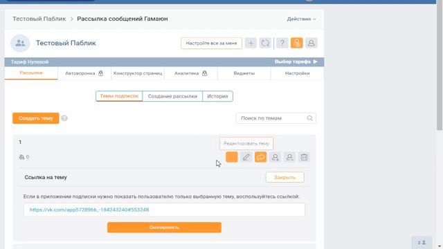Open the question mark help icon

point(282,43)
